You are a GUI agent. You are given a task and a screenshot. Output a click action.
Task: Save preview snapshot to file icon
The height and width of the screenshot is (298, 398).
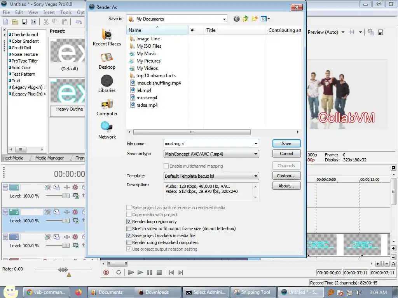point(380,32)
